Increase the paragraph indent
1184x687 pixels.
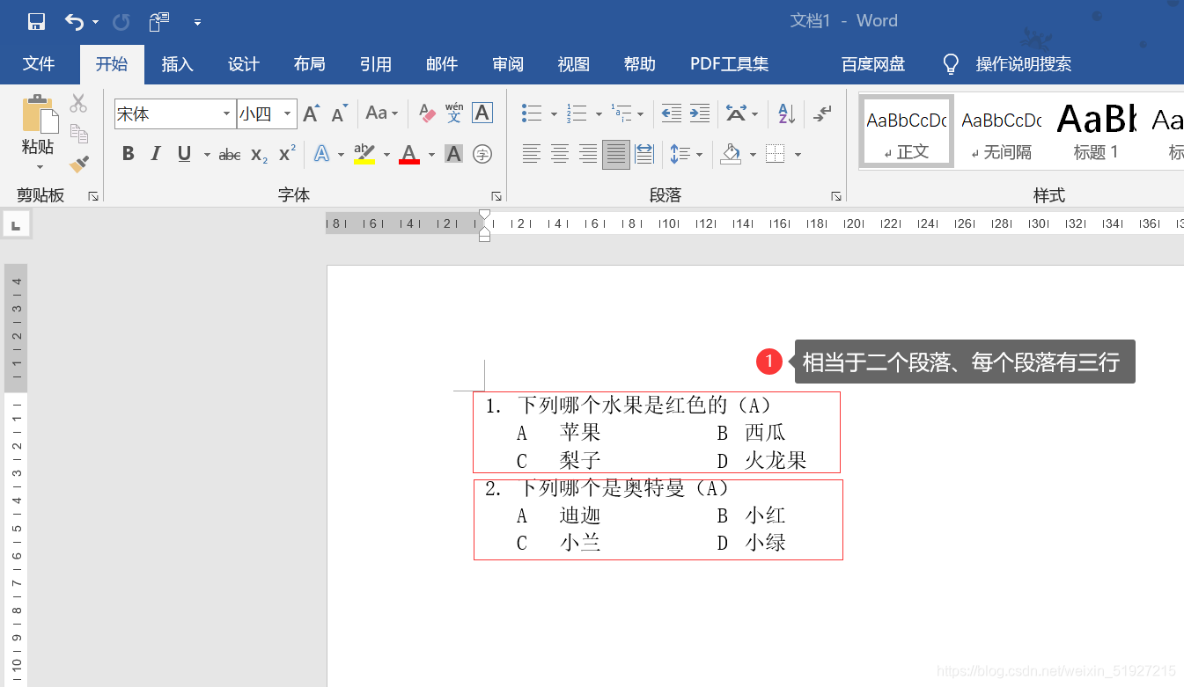pyautogui.click(x=700, y=113)
